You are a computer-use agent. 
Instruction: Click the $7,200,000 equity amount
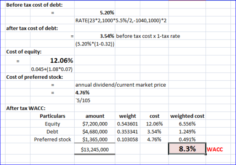[x=95, y=124]
